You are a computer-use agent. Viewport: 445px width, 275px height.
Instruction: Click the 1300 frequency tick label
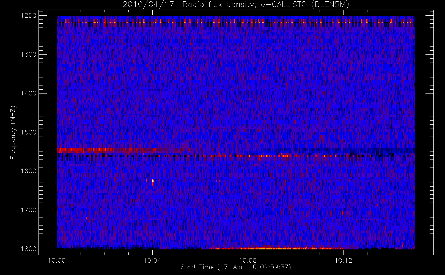29,54
